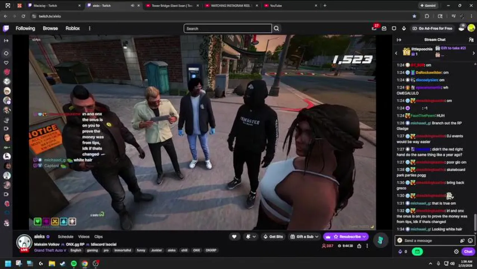
Task: Click the Twitch search box
Action: pos(228,28)
